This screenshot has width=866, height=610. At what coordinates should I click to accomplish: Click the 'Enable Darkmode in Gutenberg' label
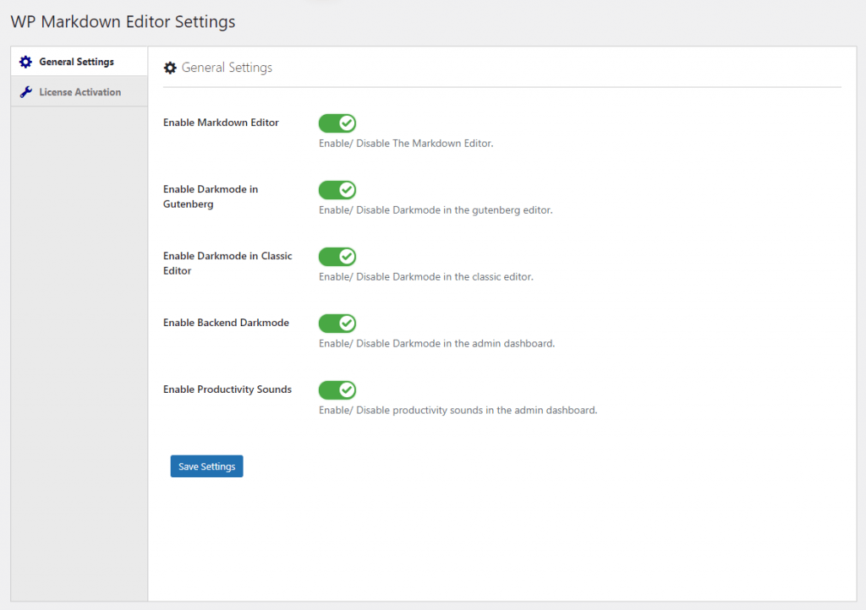click(x=211, y=196)
